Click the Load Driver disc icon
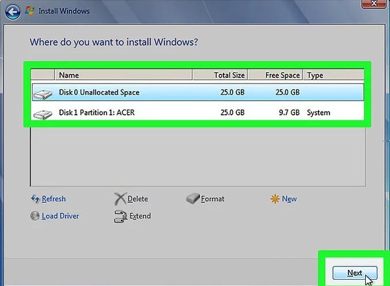The width and height of the screenshot is (390, 286). click(35, 216)
